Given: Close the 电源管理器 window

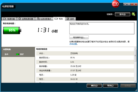Looking at the screenshot, I should (x=134, y=4).
